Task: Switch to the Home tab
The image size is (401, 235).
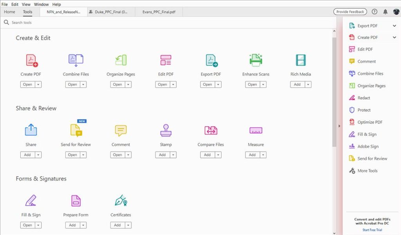Action: (9, 12)
